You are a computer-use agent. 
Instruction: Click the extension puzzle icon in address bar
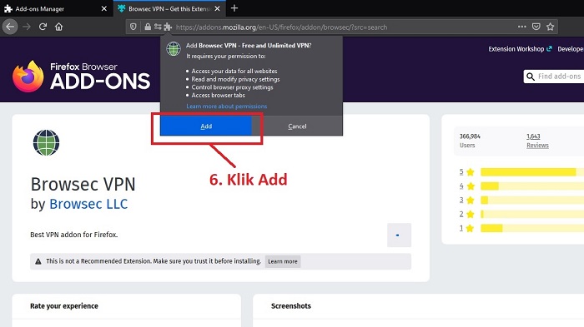(168, 27)
